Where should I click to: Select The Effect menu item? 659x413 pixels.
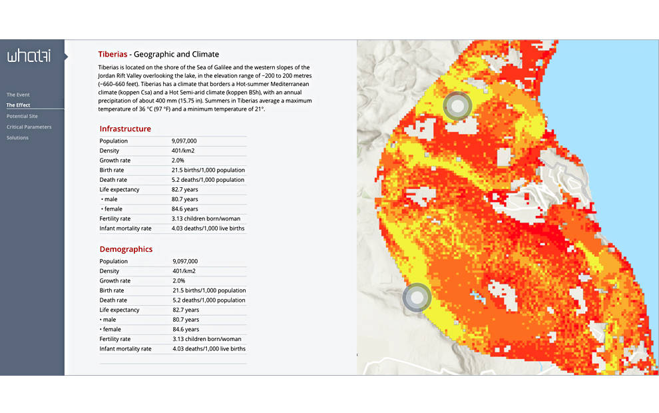(18, 105)
